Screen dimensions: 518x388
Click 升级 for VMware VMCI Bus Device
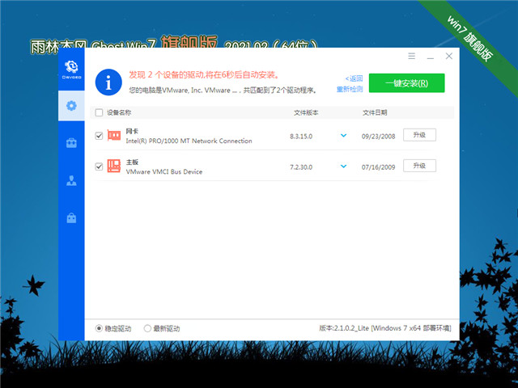click(x=419, y=166)
